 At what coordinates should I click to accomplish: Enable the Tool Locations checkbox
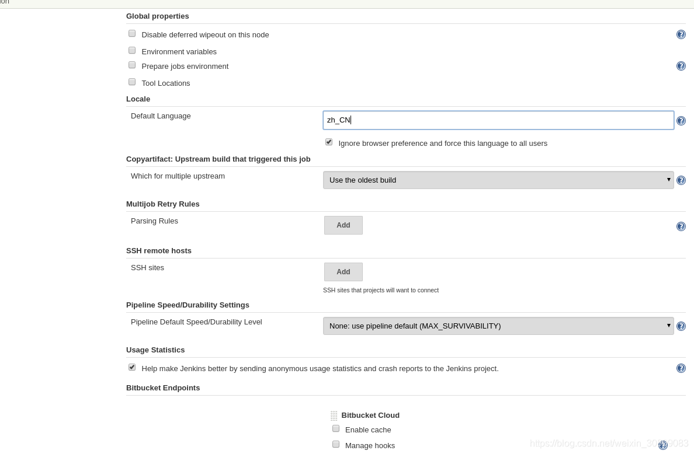pyautogui.click(x=132, y=82)
